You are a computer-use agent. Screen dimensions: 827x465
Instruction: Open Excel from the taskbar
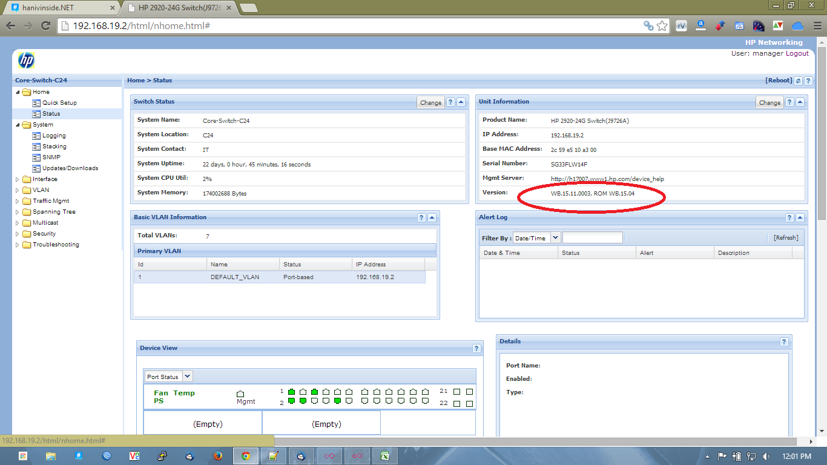pos(384,455)
